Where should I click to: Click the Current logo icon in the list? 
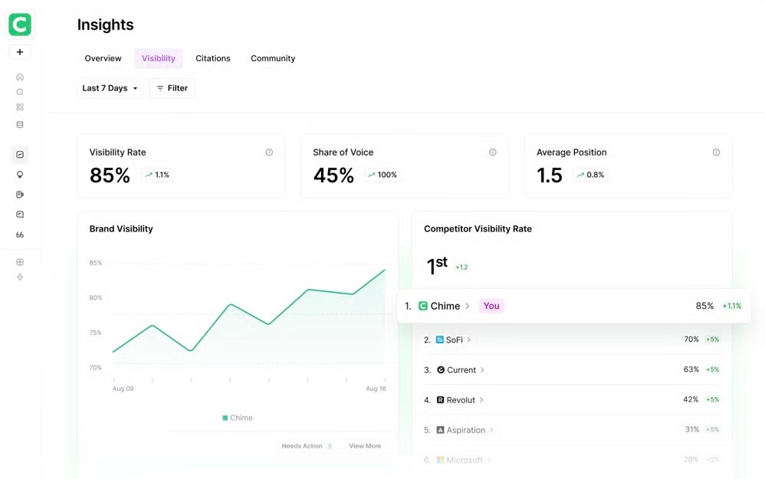pos(441,369)
